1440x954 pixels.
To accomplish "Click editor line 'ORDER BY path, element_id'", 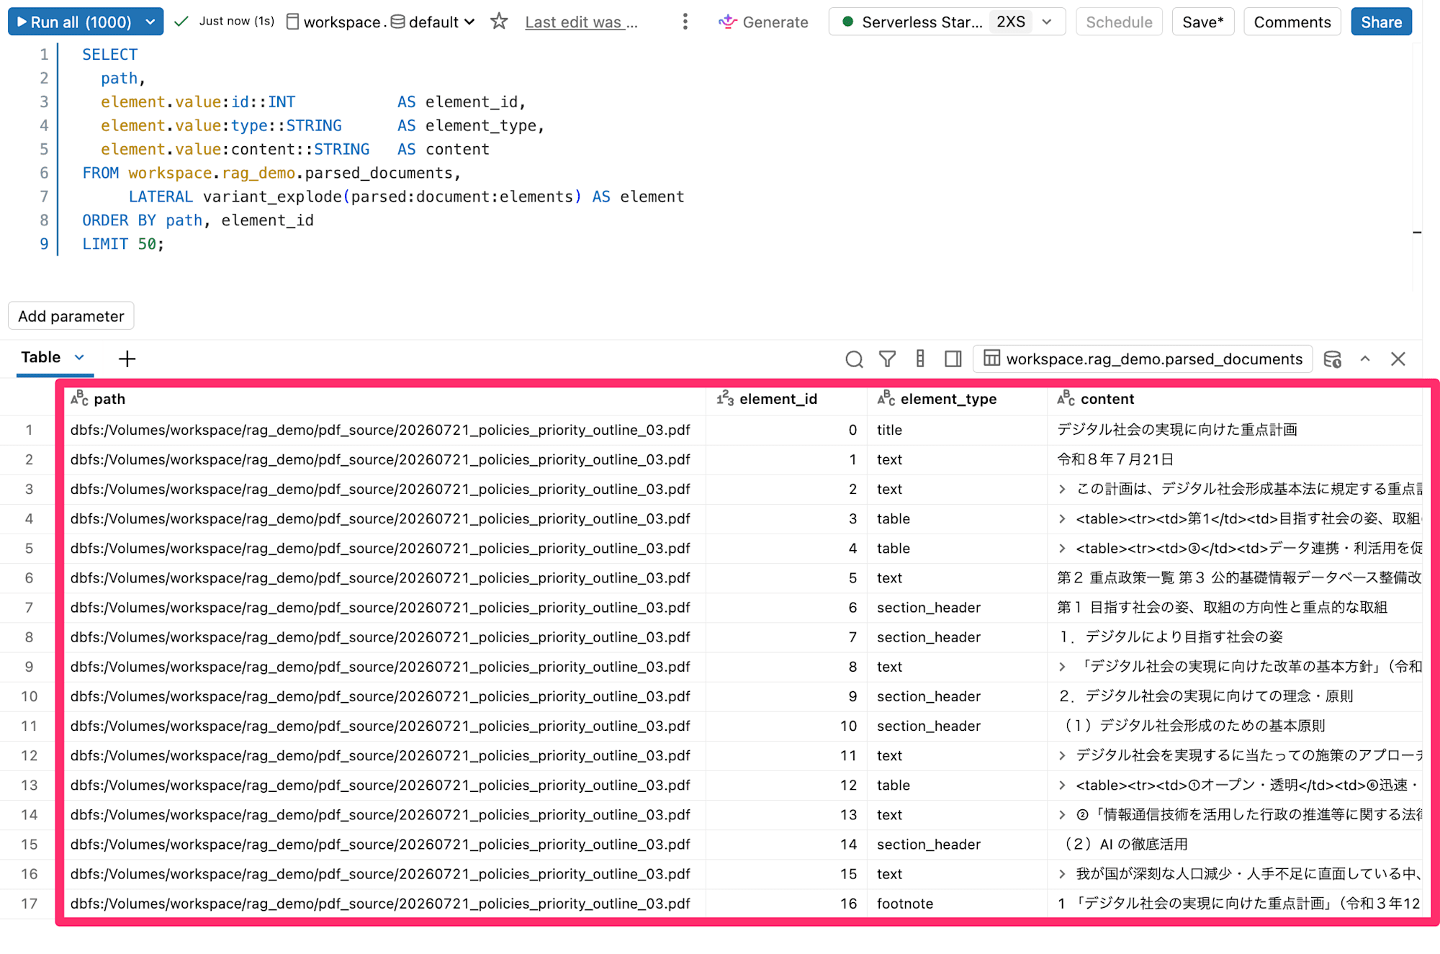I will [198, 220].
